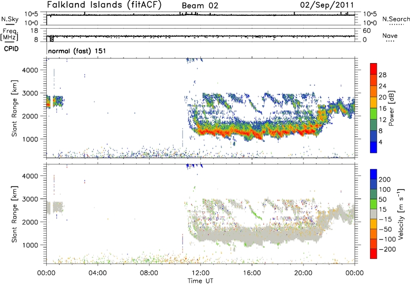Click the '18' tick on frequency axis
Image resolution: width=410 pixels, height=284 pixels.
[x=34, y=31]
